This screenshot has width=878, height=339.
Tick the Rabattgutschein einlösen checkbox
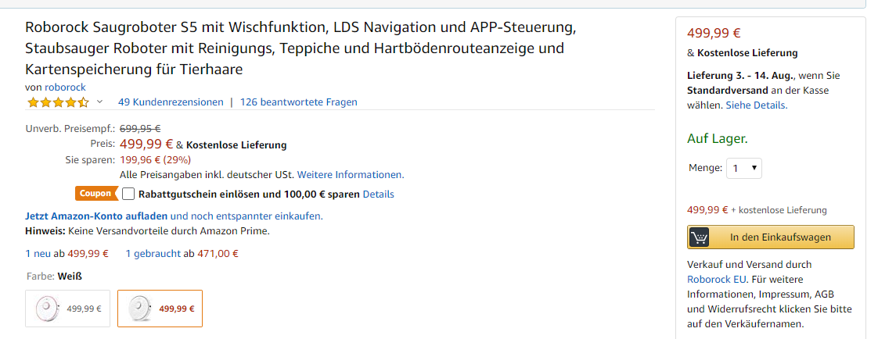[129, 194]
